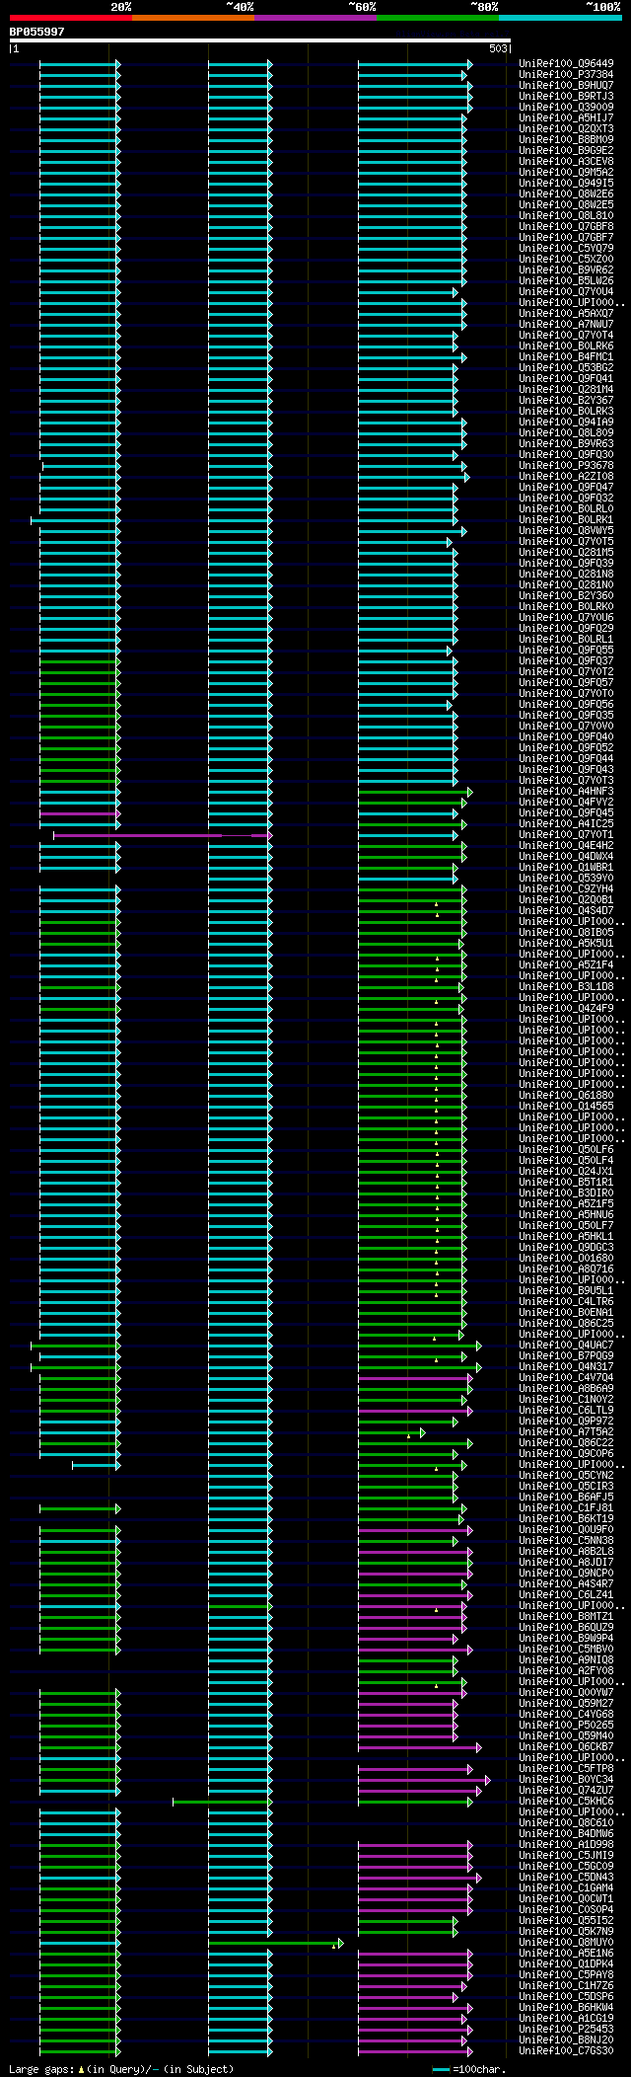The width and height of the screenshot is (631, 2077).
Task: Select the UniRef100_Q5CYN2 label
Action: tap(566, 1476)
